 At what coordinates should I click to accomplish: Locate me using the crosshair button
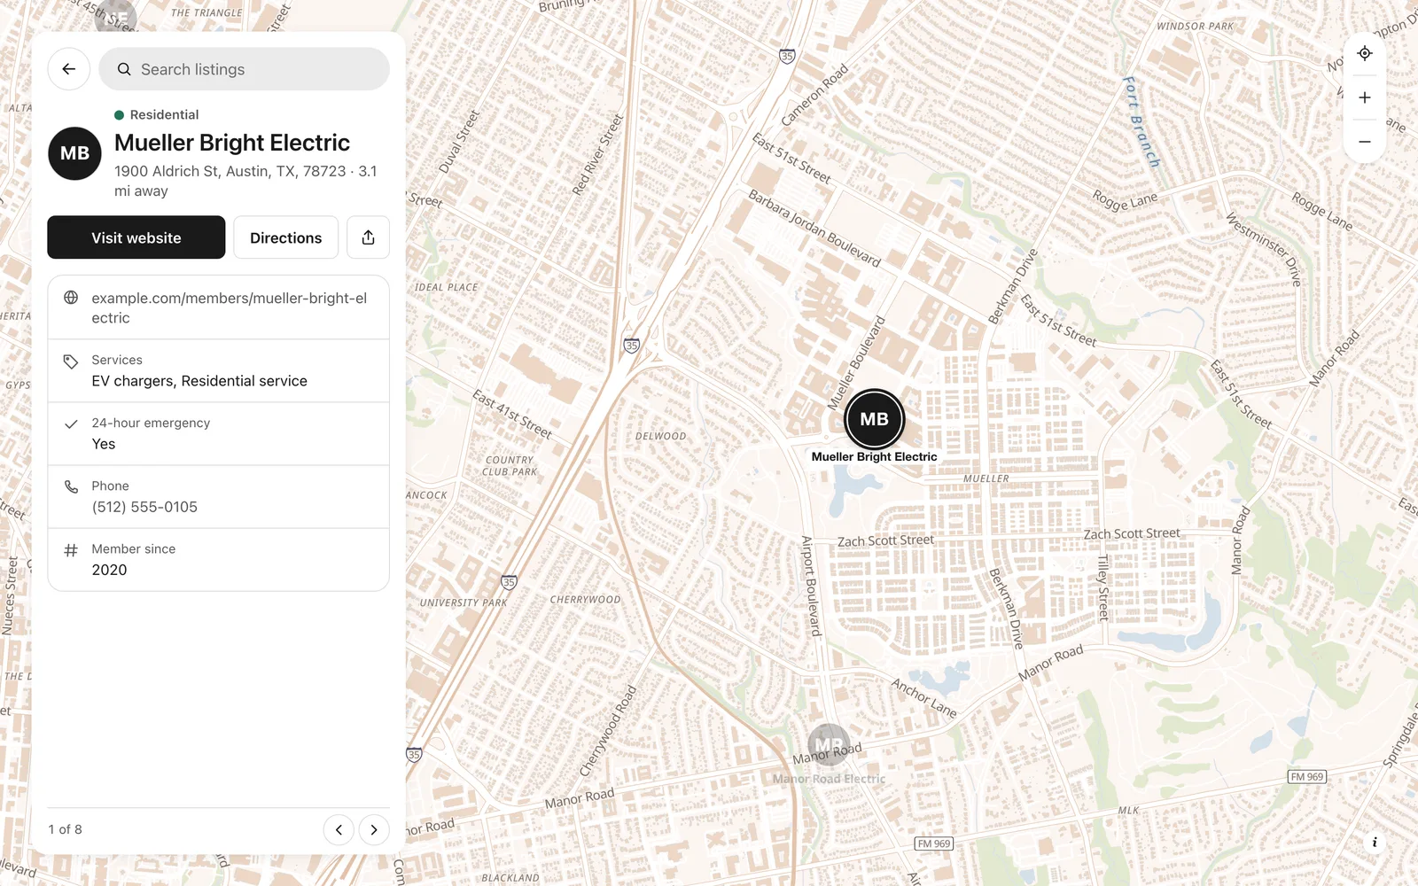pyautogui.click(x=1365, y=53)
